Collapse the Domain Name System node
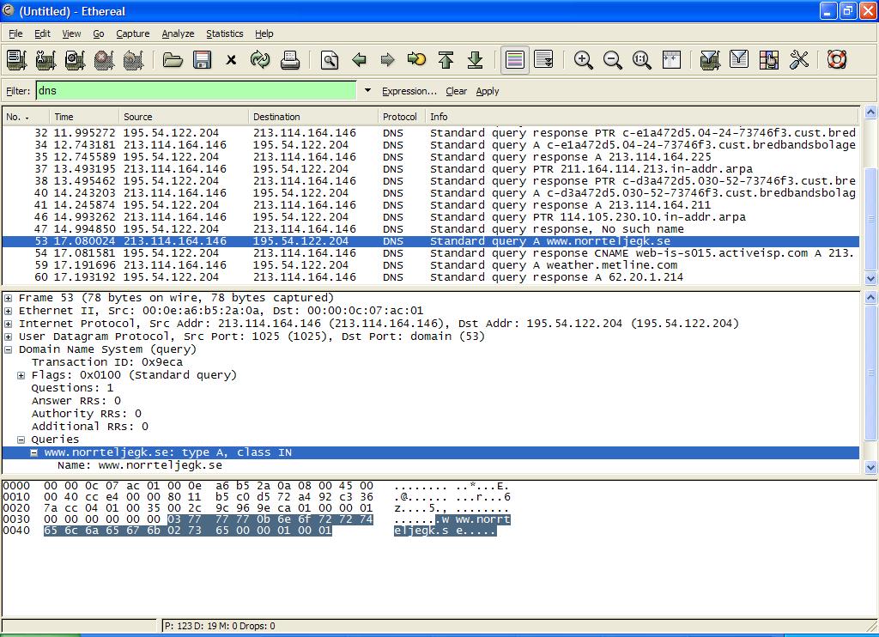879x637 pixels. point(8,349)
